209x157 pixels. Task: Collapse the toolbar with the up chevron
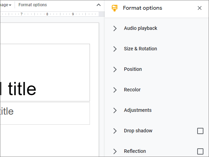(x=99, y=5)
